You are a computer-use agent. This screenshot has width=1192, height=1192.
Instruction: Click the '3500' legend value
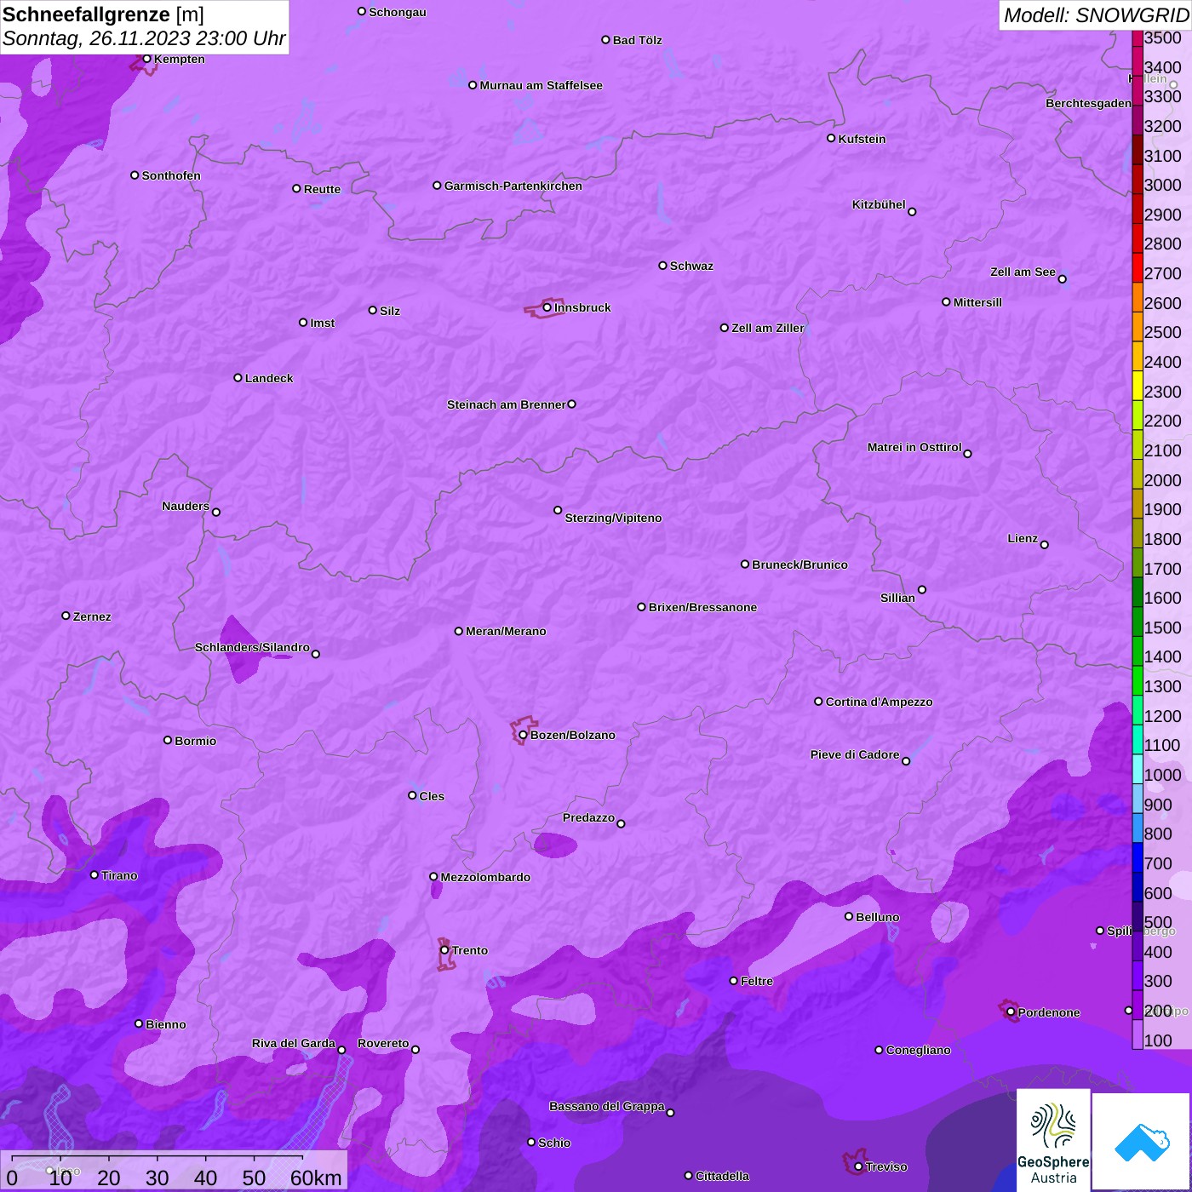click(1163, 37)
